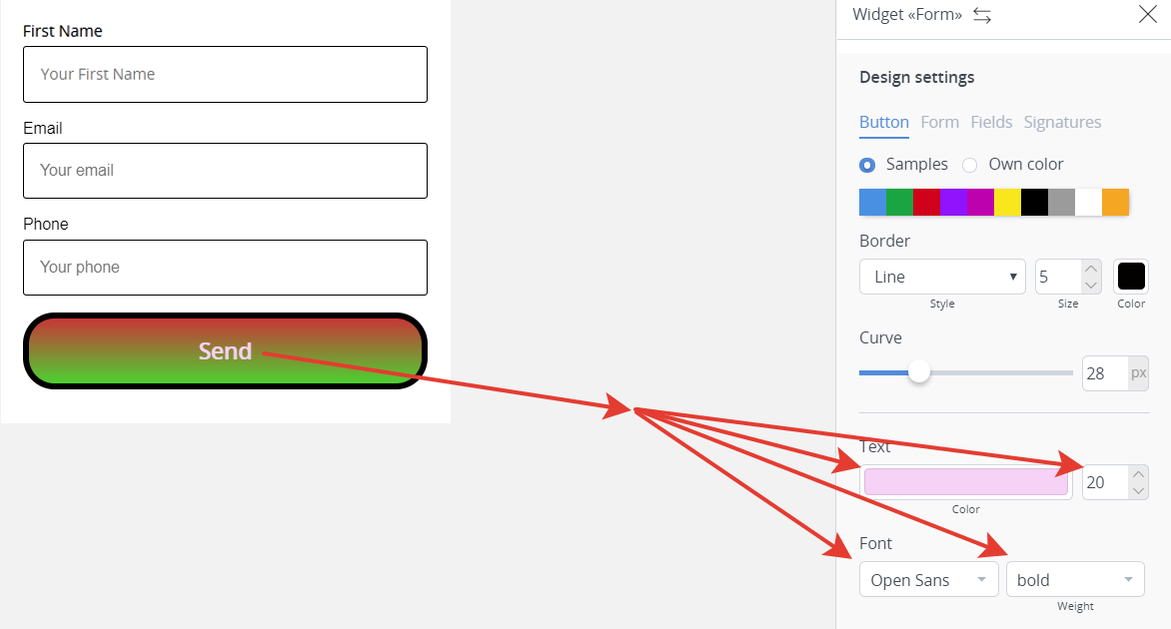Screen dimensions: 1171x629
Task: Open the border Style Line dropdown
Action: (x=942, y=277)
